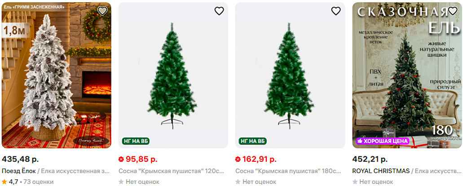The height and width of the screenshot is (186, 463).
Task: Click the ХОРОШАЯ ЦЕНА badge
Action: [x=382, y=141]
